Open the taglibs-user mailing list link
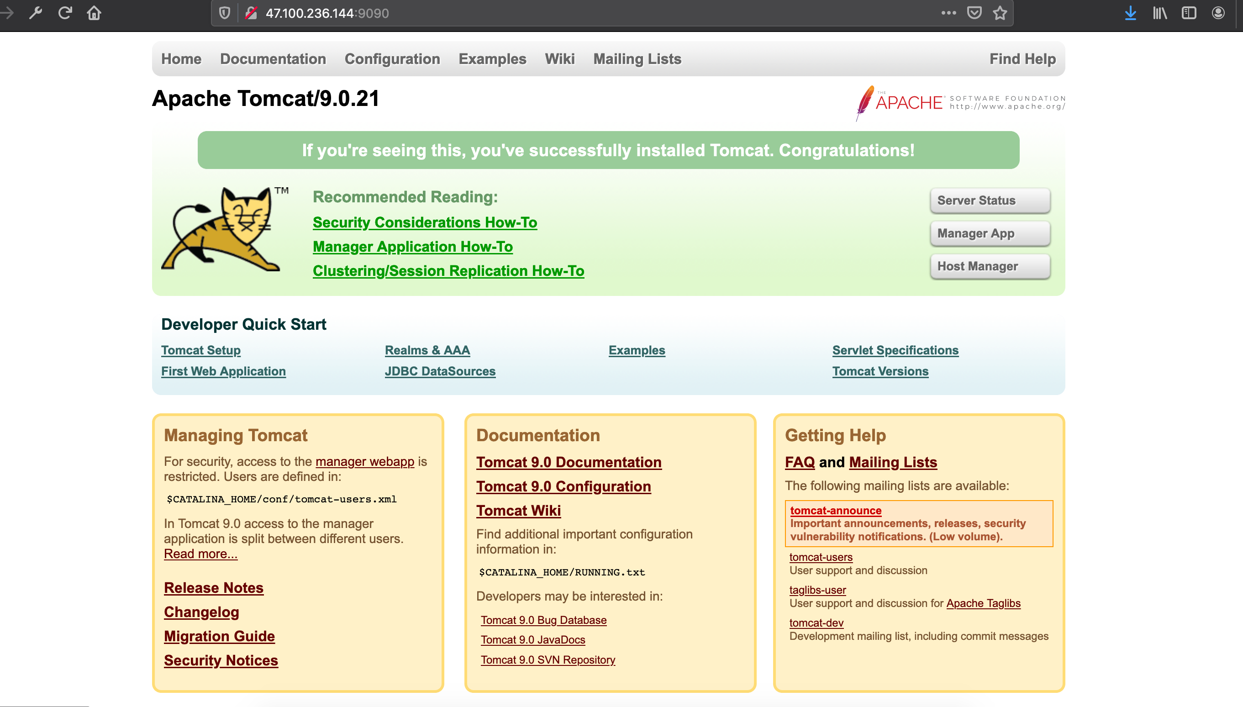This screenshot has height=707, width=1243. [x=817, y=590]
